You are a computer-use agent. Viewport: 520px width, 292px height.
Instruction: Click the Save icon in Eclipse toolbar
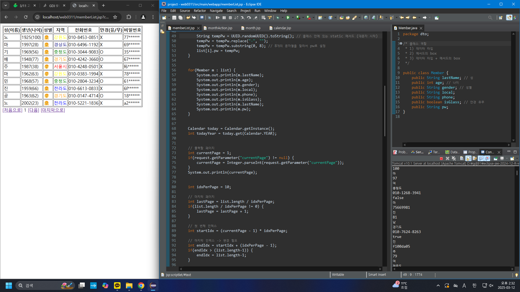point(174,18)
